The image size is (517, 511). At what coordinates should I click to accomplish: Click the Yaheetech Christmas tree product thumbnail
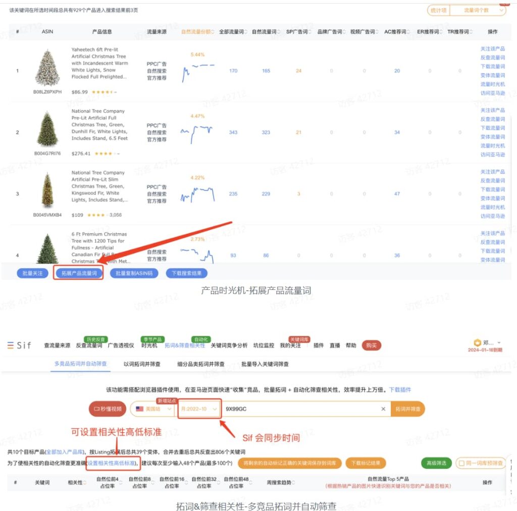click(x=48, y=68)
